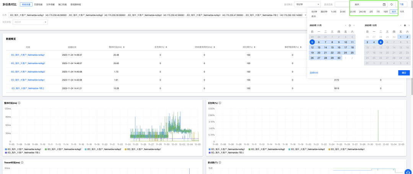This screenshot has width=413, height=174.
Task: Open EO_海外_大客户_Netmarble-kofsg1 task link in table
Action: pyautogui.click(x=28, y=55)
